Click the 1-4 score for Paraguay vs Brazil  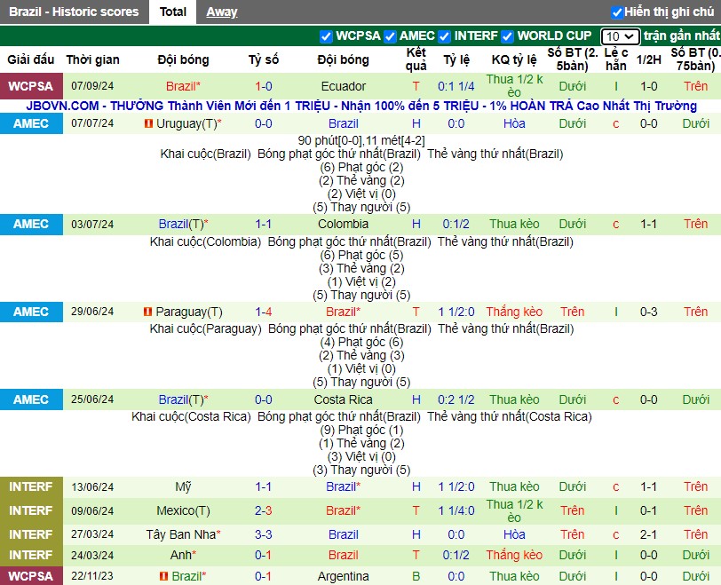pyautogui.click(x=264, y=312)
